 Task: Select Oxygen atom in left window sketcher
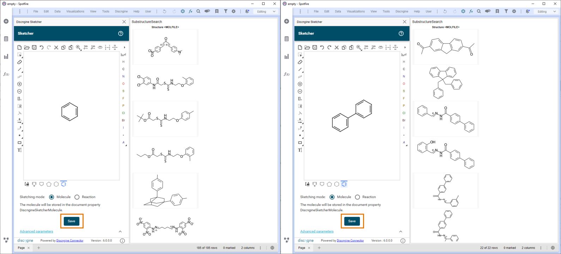click(x=123, y=84)
